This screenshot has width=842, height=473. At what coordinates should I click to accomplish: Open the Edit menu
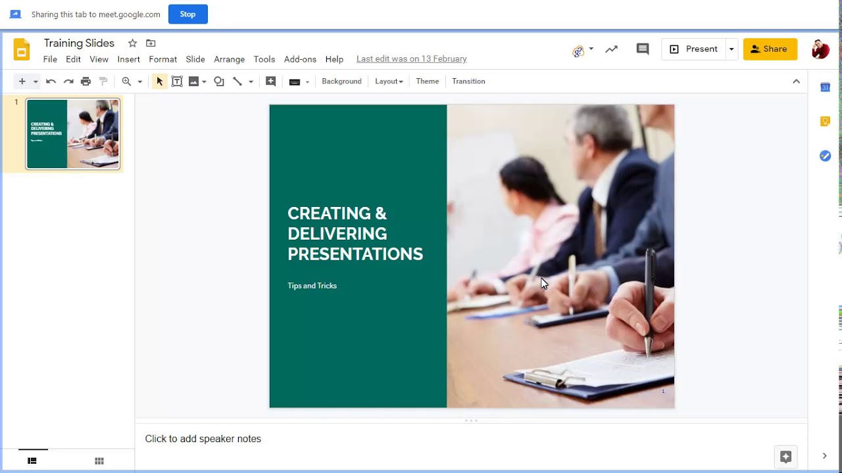pos(73,59)
